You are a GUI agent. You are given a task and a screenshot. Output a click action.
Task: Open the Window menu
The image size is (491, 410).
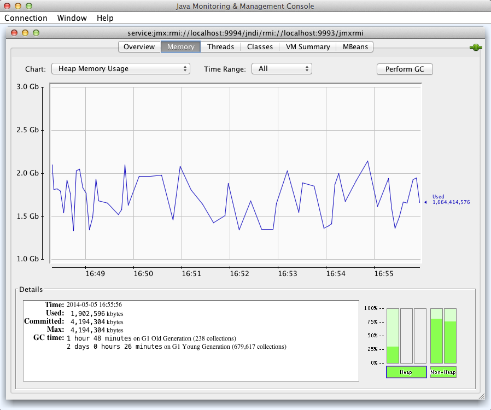[x=72, y=18]
